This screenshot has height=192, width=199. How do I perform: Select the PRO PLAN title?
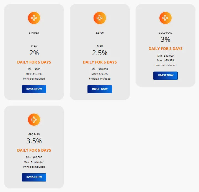coord(34,135)
